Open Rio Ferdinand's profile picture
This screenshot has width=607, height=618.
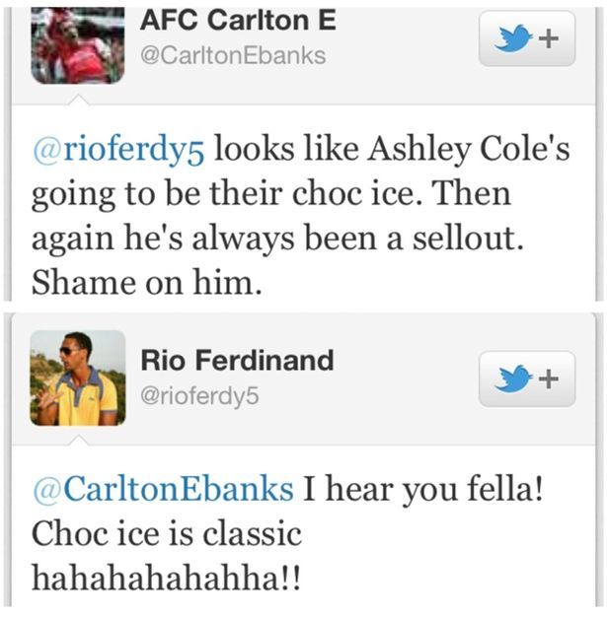point(77,378)
